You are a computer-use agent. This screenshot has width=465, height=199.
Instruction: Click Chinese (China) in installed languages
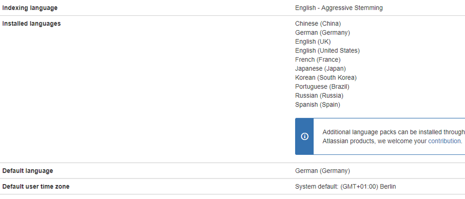[318, 24]
